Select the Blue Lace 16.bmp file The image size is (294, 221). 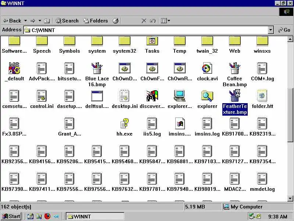[x=97, y=75]
